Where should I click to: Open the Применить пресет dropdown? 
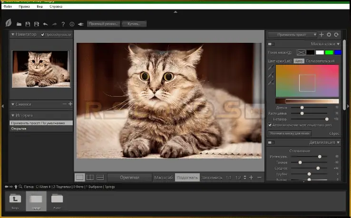pos(292,34)
